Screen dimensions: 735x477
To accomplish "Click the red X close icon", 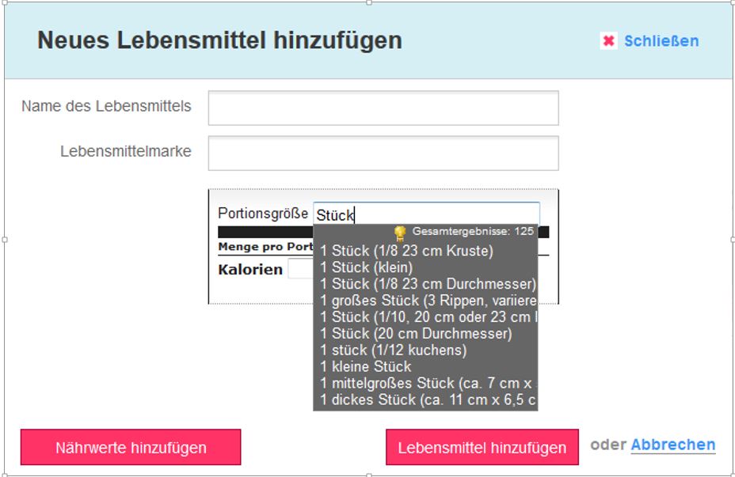I will [x=608, y=40].
